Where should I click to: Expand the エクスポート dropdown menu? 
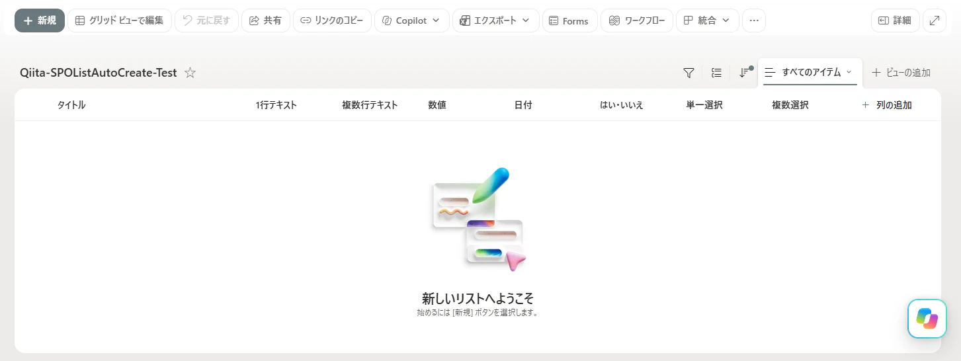[495, 20]
